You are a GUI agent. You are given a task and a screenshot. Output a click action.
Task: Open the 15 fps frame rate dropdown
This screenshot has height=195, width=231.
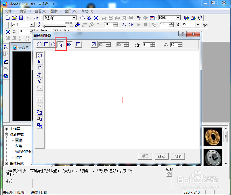(198, 25)
